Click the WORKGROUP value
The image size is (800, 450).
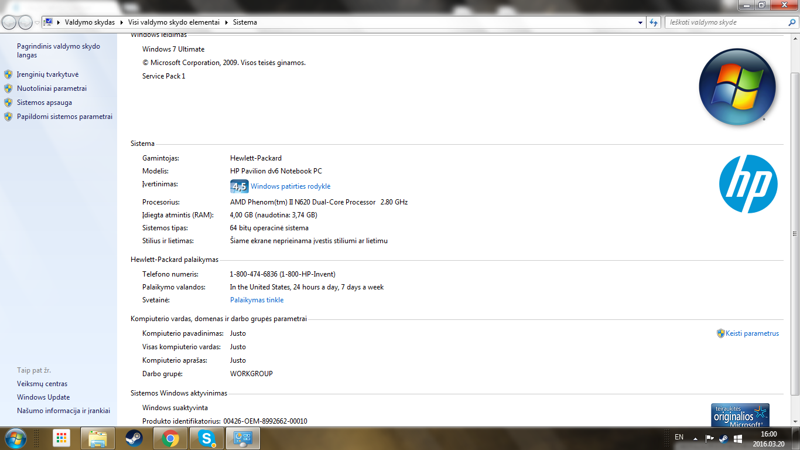coord(251,374)
